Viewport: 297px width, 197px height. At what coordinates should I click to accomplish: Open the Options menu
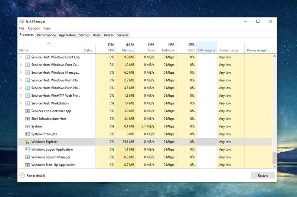[x=34, y=28]
